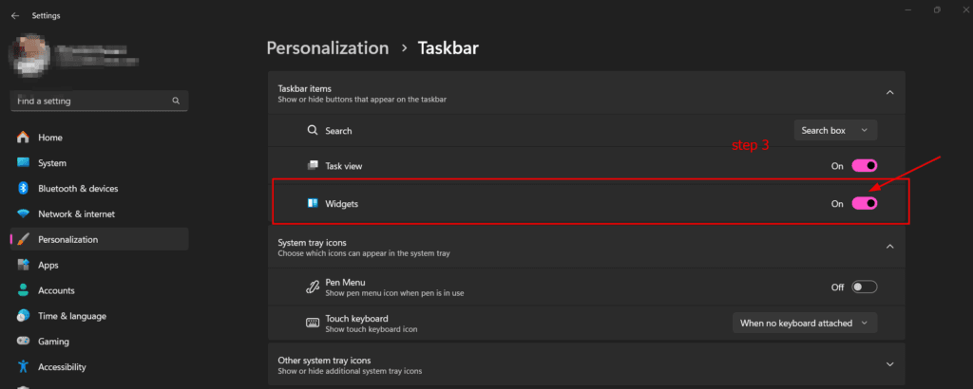The image size is (973, 389).
Task: Open the Accessibility settings page
Action: point(99,366)
